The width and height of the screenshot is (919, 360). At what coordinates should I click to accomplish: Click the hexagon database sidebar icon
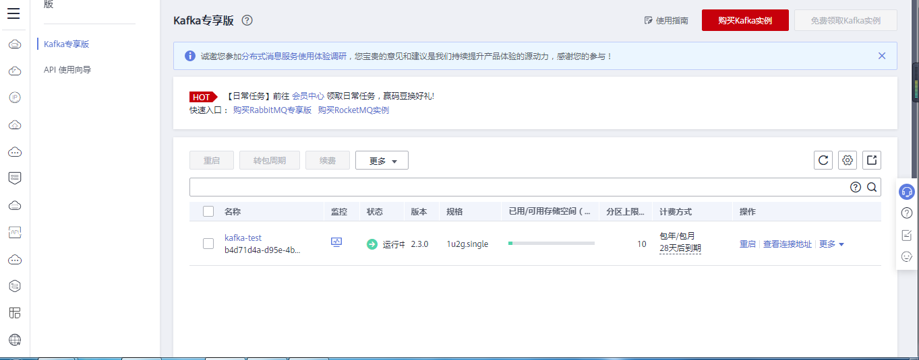click(x=14, y=286)
